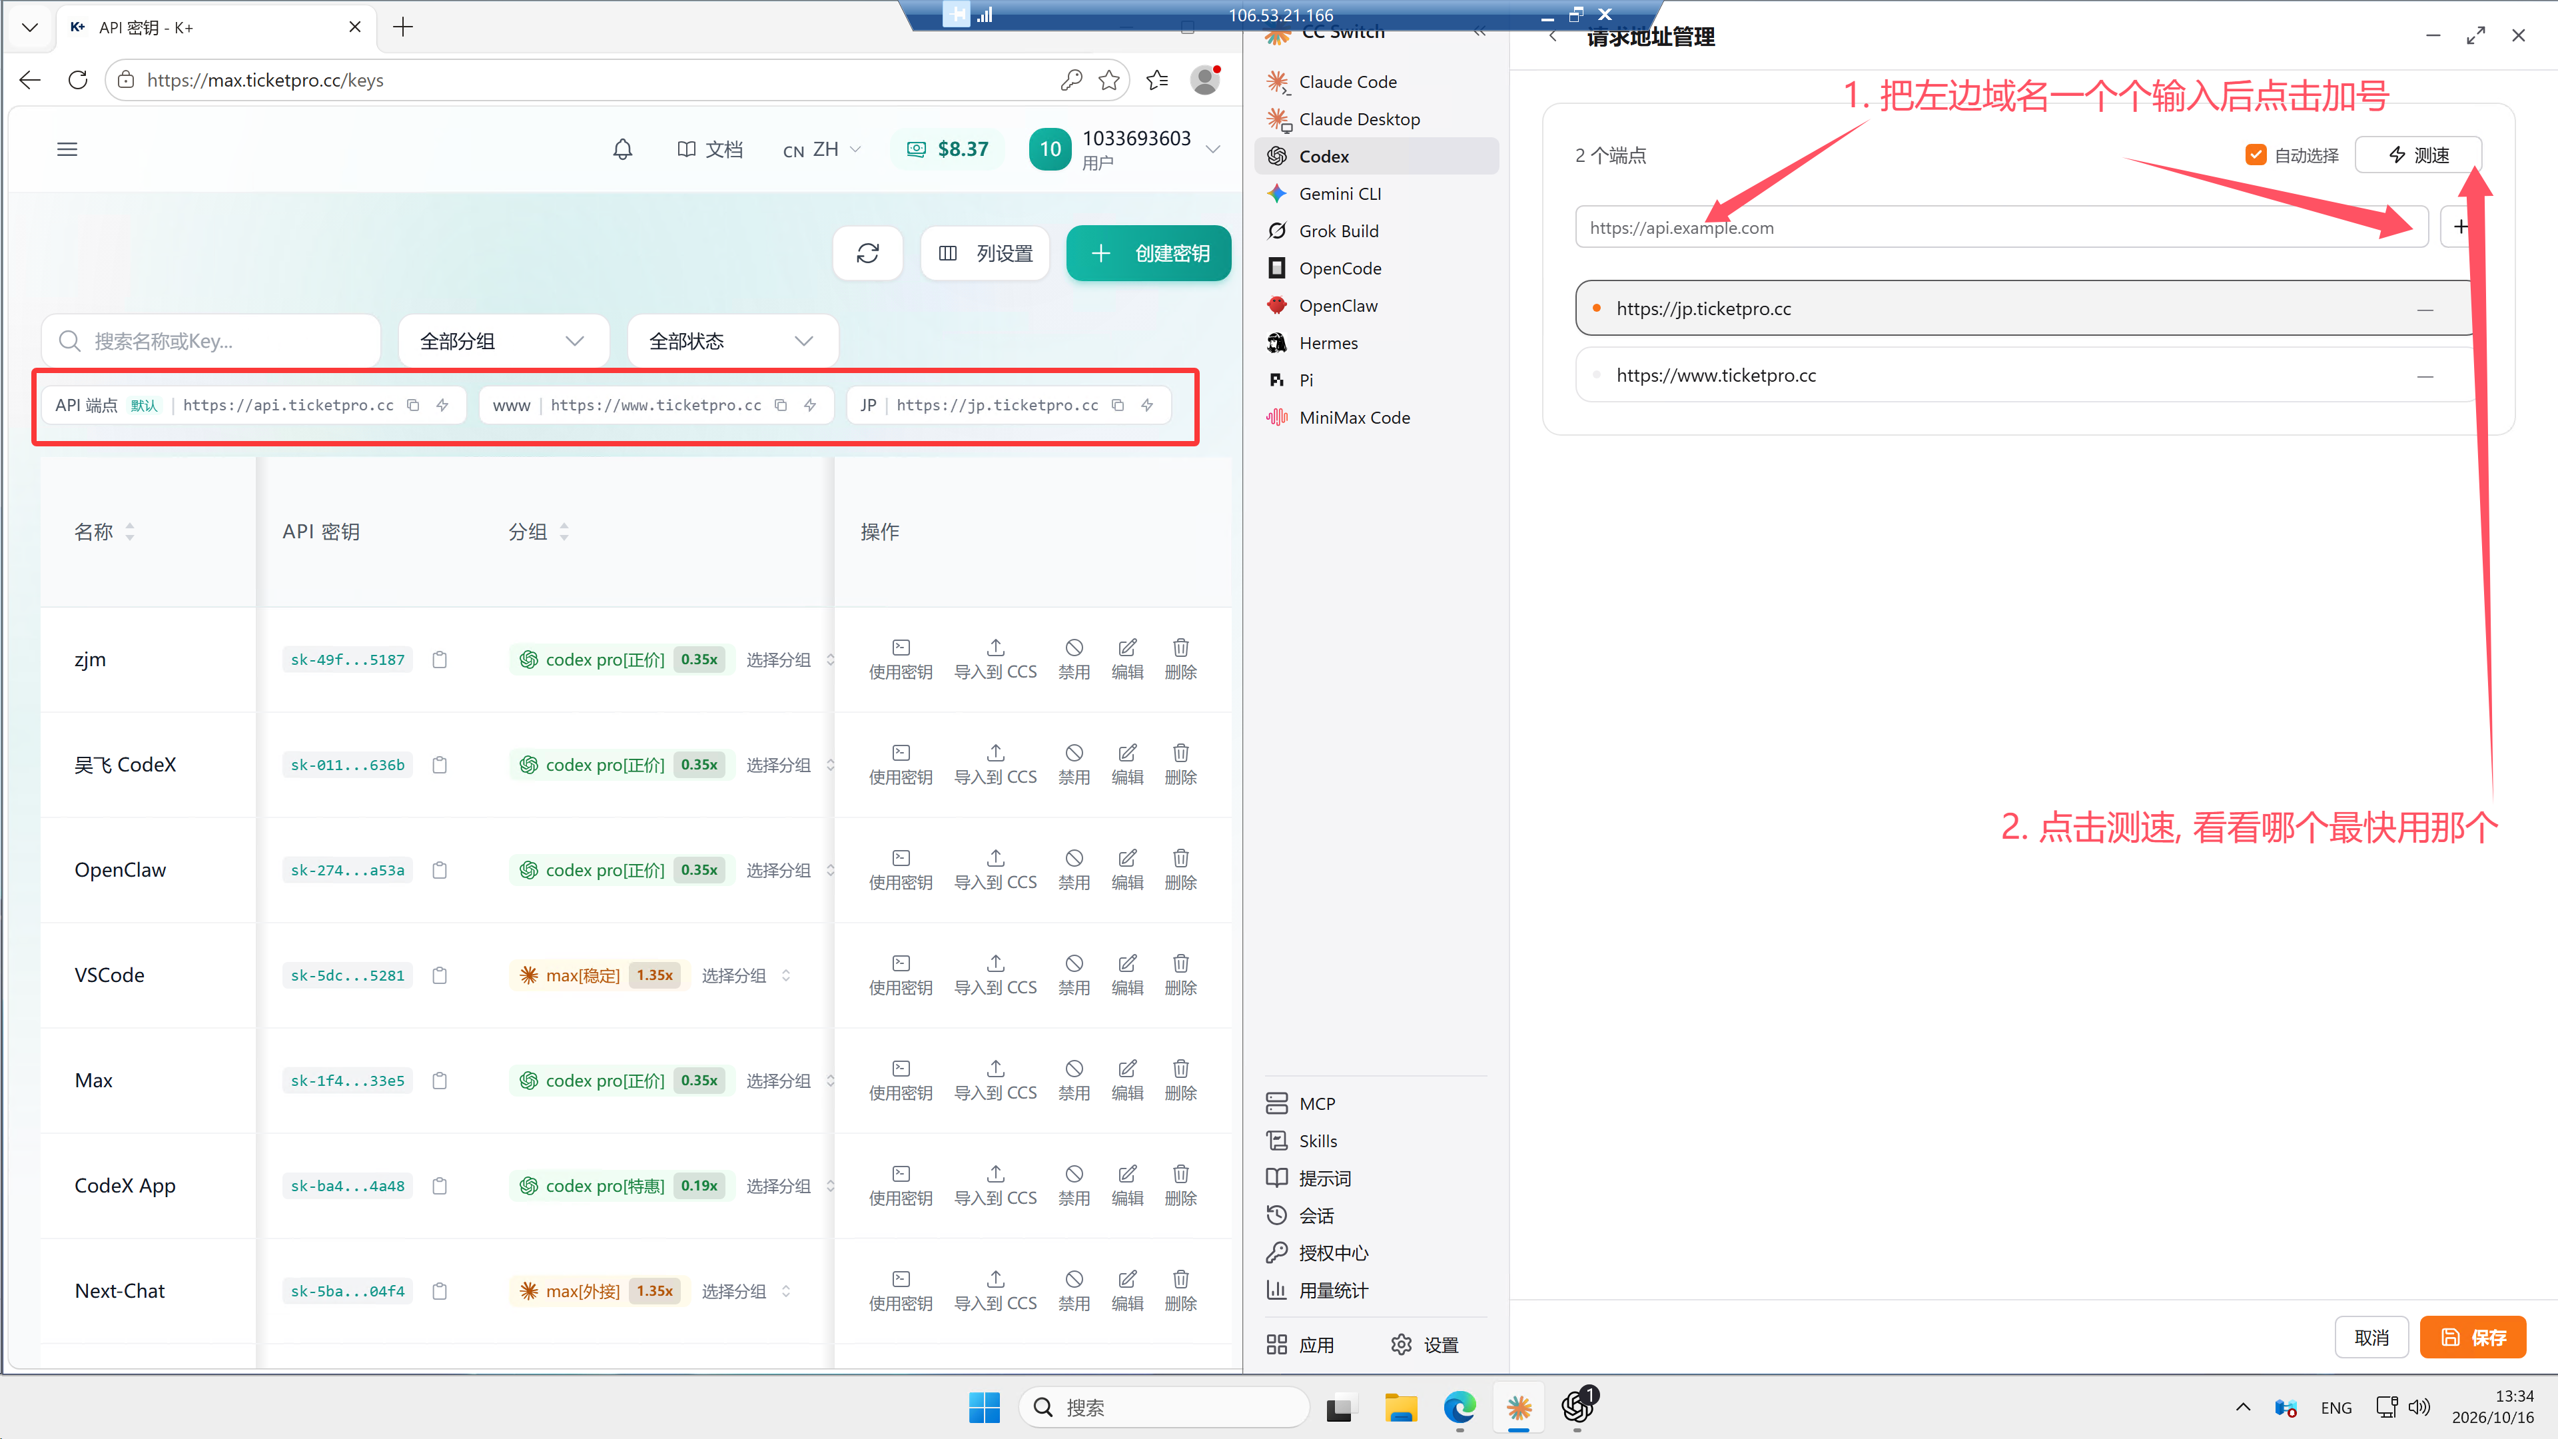Image resolution: width=2558 pixels, height=1439 pixels.
Task: Click the 编辑 icon in the Max row
Action: tap(1127, 1079)
